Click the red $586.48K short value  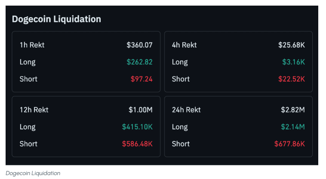[x=137, y=144]
